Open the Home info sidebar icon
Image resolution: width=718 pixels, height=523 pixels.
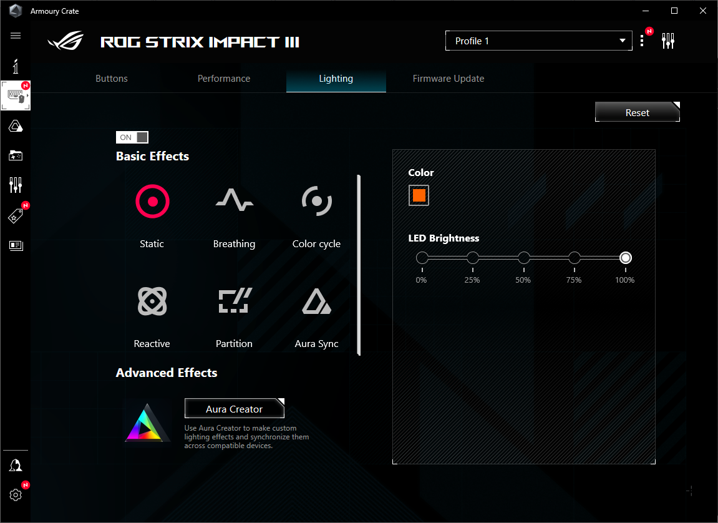point(16,66)
